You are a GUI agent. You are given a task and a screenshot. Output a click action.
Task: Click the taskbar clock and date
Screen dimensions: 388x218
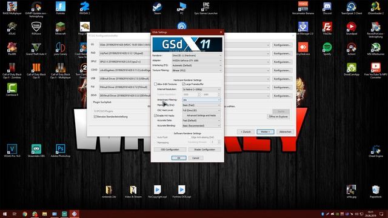click(x=370, y=214)
